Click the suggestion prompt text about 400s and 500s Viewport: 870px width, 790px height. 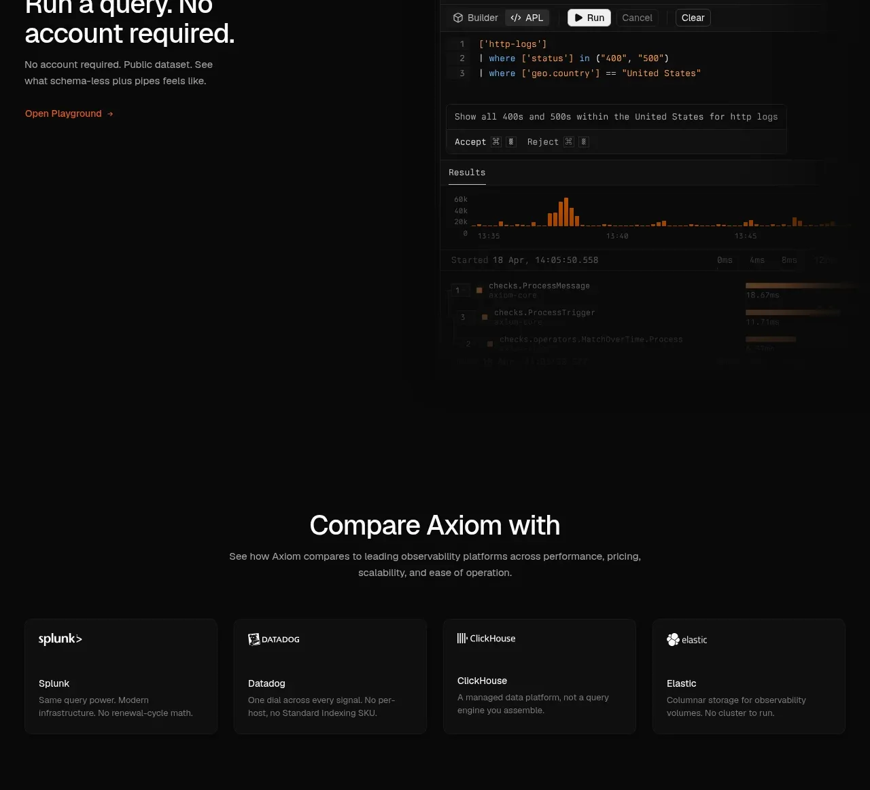click(x=616, y=117)
